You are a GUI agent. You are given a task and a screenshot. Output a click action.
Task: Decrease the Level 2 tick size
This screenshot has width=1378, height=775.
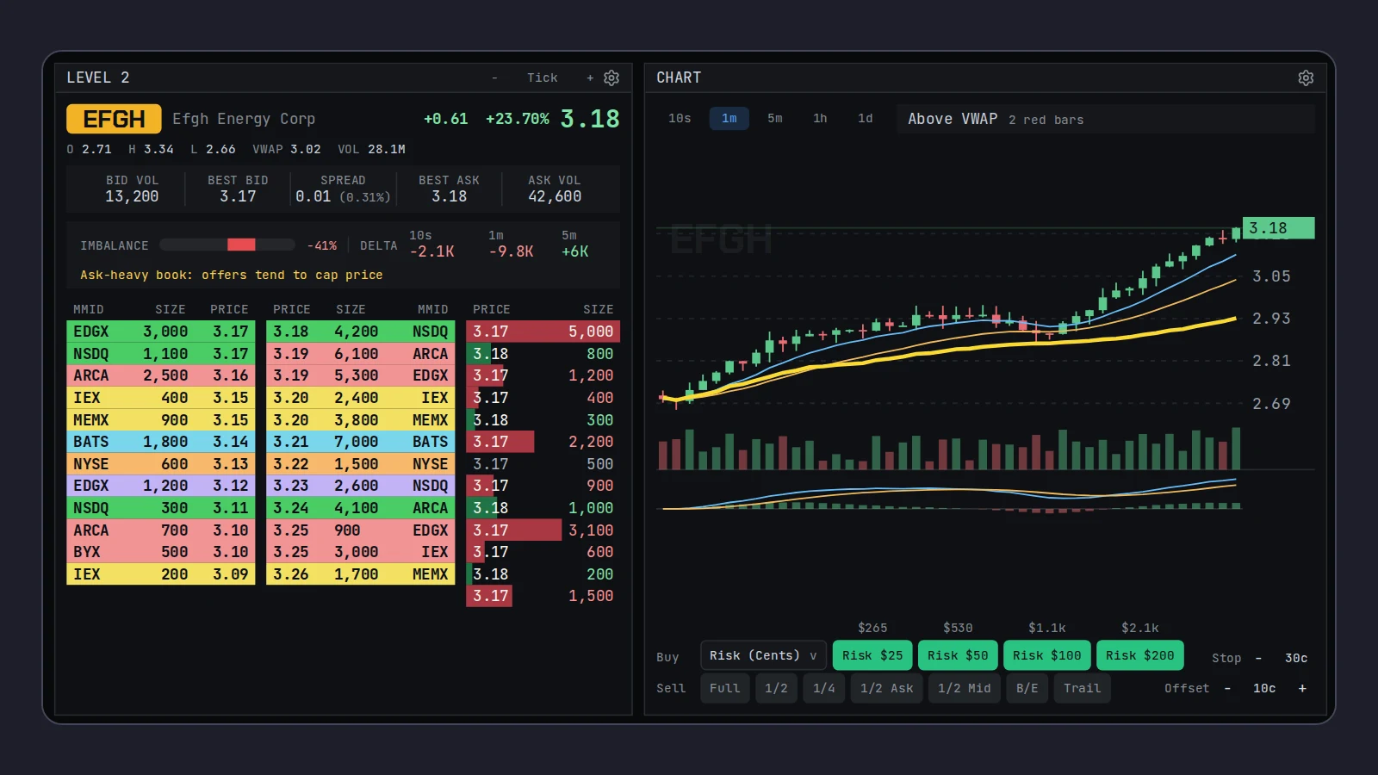pos(494,77)
